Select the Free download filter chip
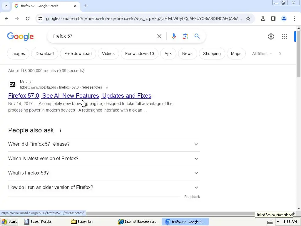 pyautogui.click(x=78, y=54)
